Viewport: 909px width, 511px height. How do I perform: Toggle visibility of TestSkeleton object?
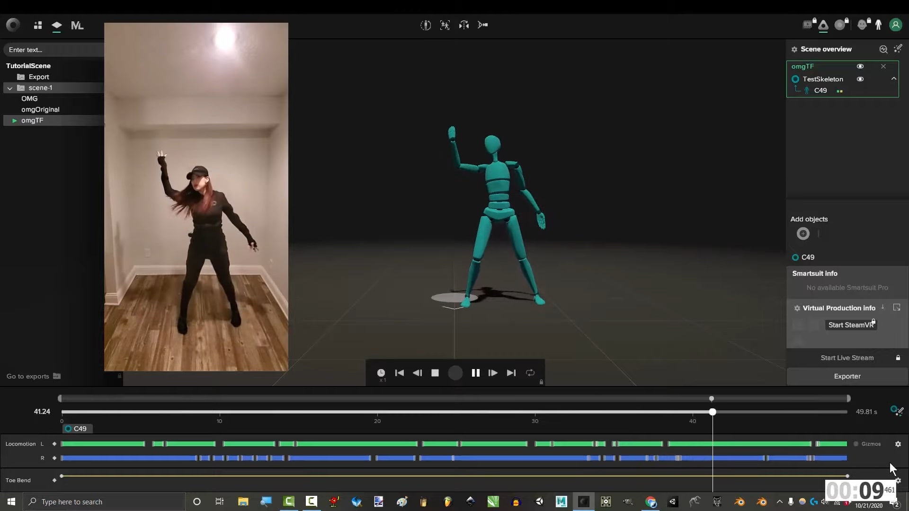(x=860, y=79)
